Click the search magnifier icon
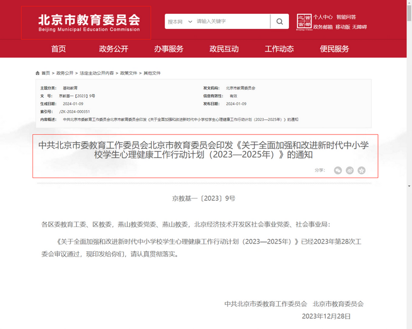 click(279, 22)
